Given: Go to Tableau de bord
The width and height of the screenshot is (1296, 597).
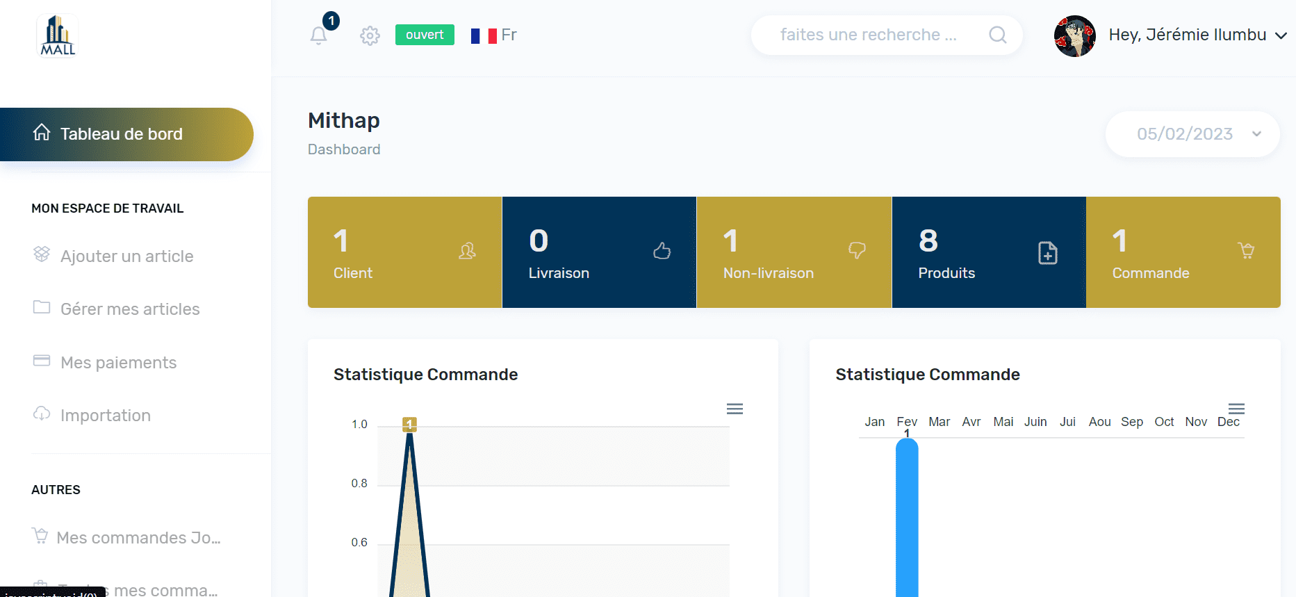Looking at the screenshot, I should click(126, 134).
